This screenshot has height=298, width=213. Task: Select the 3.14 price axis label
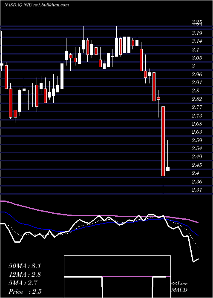197,41
